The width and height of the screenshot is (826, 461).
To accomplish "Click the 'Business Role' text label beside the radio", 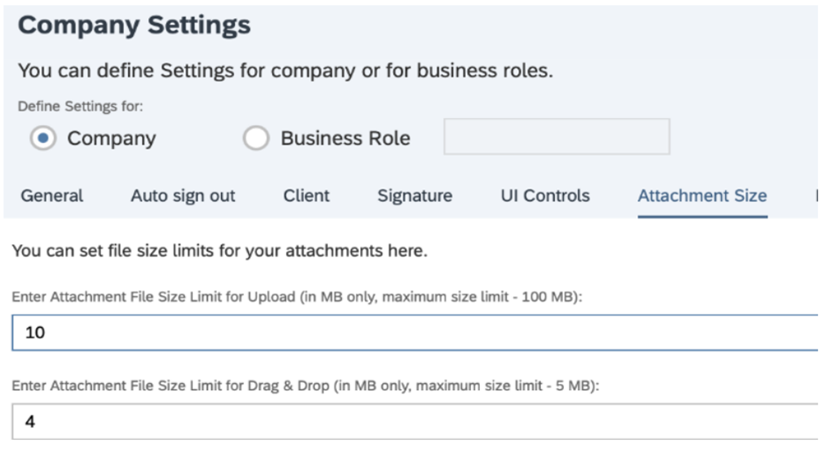I will [x=345, y=138].
